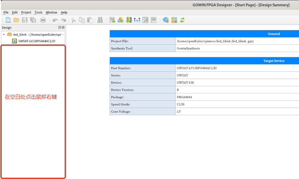Click the Save floppy disk icon
The height and width of the screenshot is (179, 299).
[25, 20]
